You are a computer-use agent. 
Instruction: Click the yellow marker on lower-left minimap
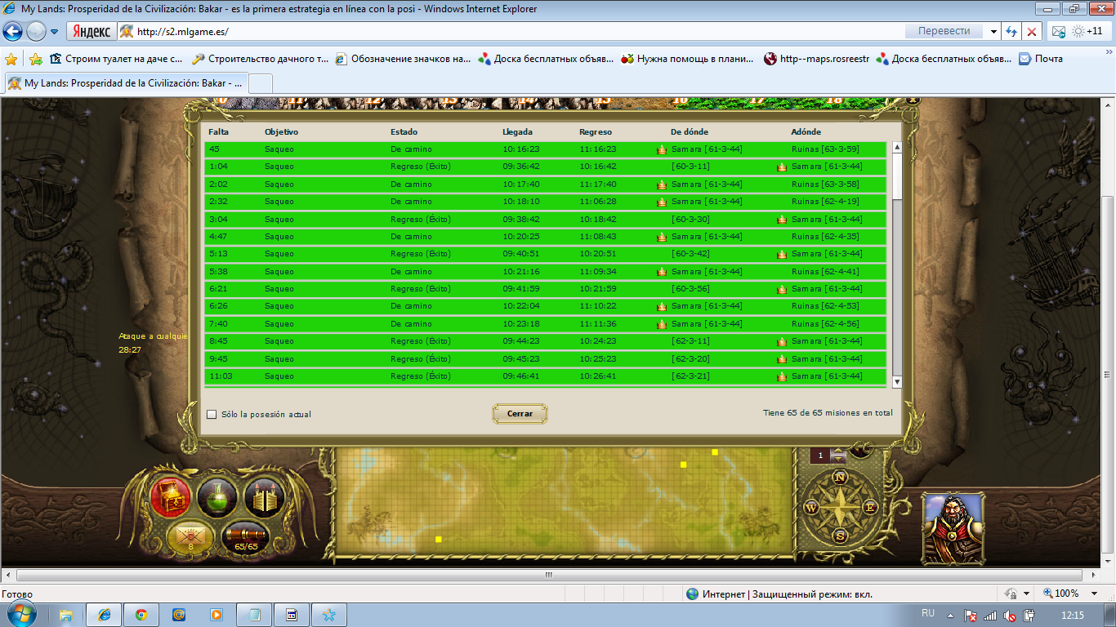tap(439, 540)
